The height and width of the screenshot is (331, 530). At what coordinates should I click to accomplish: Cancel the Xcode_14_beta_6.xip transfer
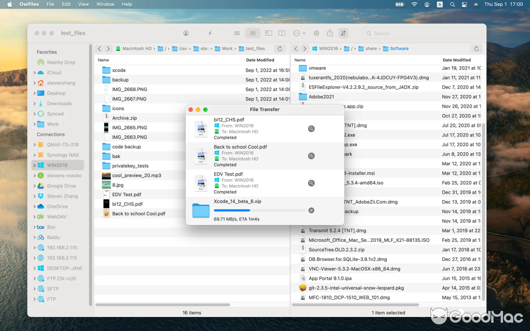[x=311, y=210]
